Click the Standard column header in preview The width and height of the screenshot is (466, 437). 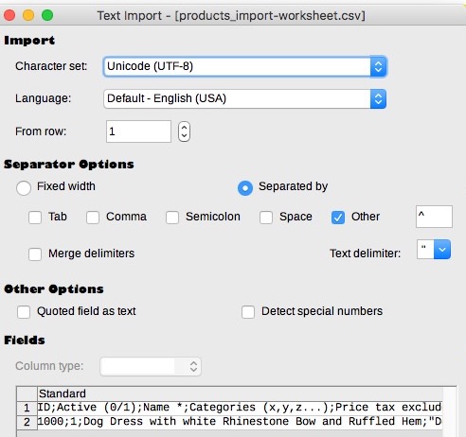240,393
